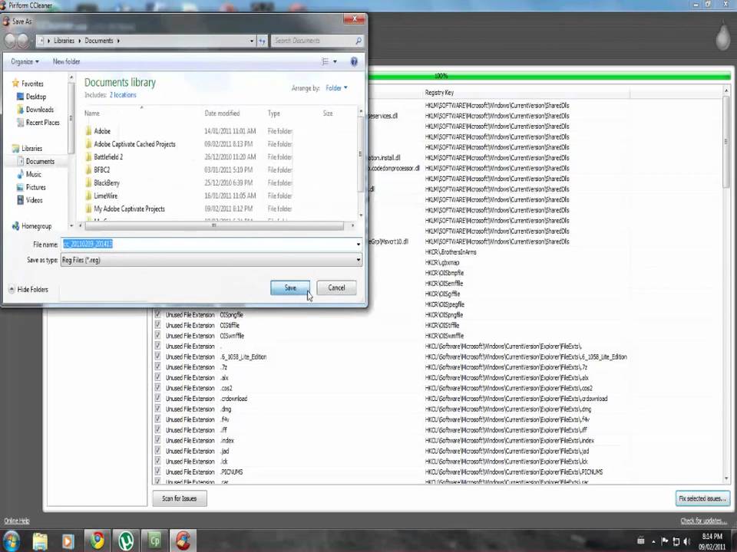Click the Cancel button in Save As dialog
737x552 pixels.
point(336,287)
